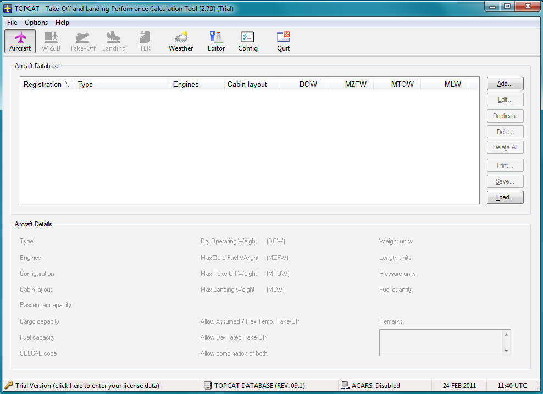Maximize the TOPCAT window
This screenshot has width=543, height=394.
[x=507, y=6]
